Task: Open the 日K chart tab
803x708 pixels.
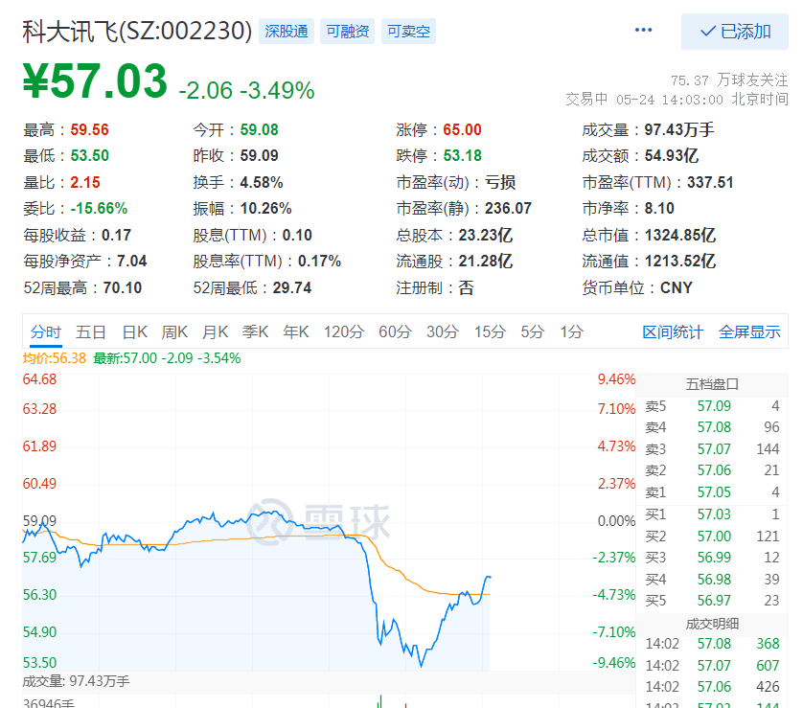Action: click(x=134, y=332)
